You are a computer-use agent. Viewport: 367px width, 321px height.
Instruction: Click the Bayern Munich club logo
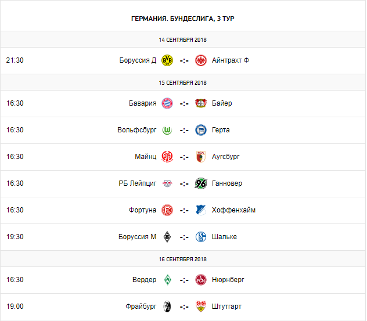(x=167, y=103)
